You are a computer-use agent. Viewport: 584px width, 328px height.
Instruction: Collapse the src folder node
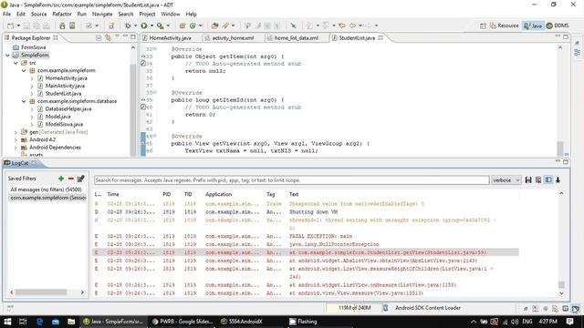[x=16, y=63]
